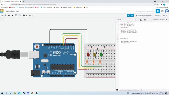Viewport: 169px width, 95px height.
Task: Click the address bar URL
Action: tap(34, 5)
